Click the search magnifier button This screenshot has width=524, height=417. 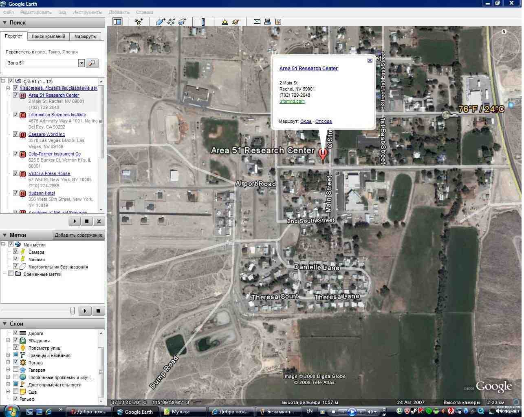(x=92, y=63)
